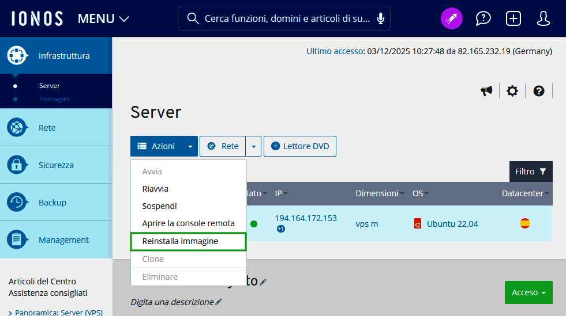Sort by OS column header
The height and width of the screenshot is (316, 566).
pos(421,193)
